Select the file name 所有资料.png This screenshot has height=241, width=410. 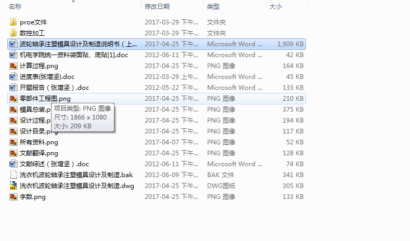point(39,142)
